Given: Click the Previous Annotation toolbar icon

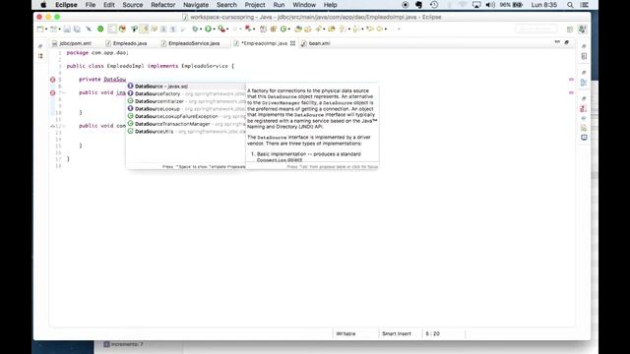Looking at the screenshot, I should click(356, 29).
